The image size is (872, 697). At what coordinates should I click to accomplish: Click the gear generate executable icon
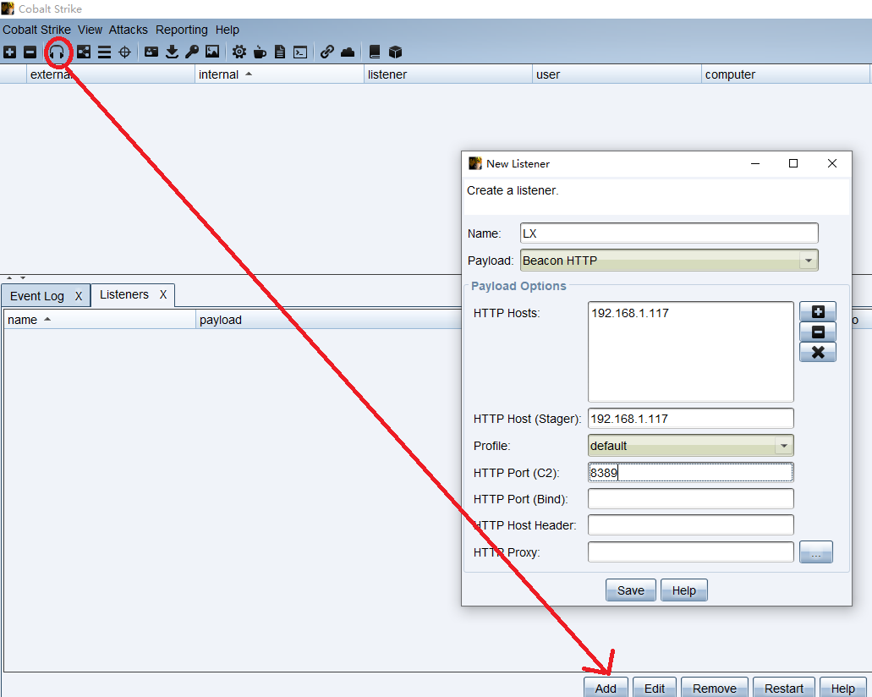click(x=239, y=52)
